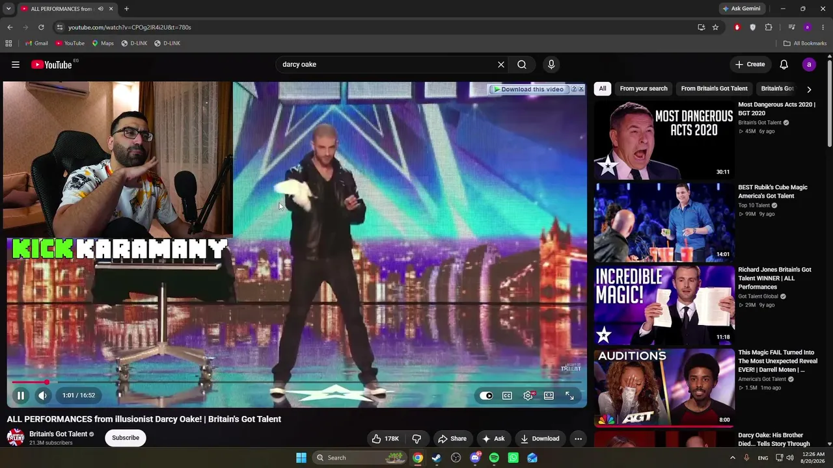Image resolution: width=833 pixels, height=468 pixels.
Task: Open the Chrome extensions puzzle icon
Action: point(769,27)
